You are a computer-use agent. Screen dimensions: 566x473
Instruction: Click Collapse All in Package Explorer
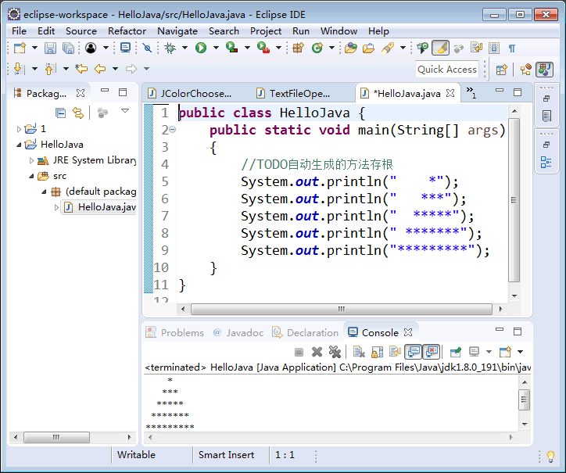coord(60,113)
